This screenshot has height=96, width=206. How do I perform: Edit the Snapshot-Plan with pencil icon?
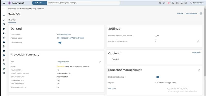(100, 62)
